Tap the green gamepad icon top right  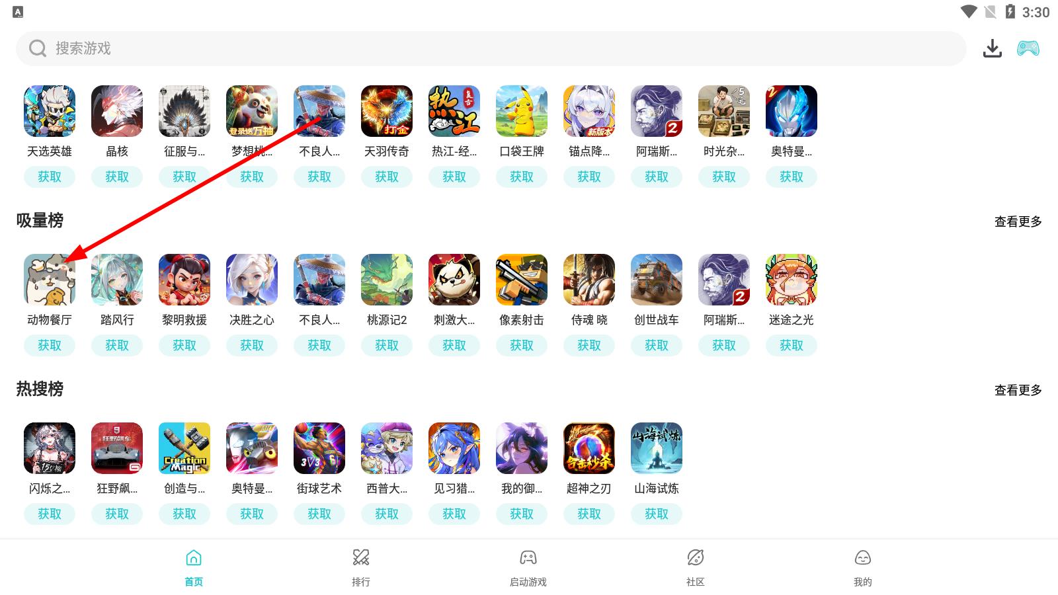pos(1028,48)
